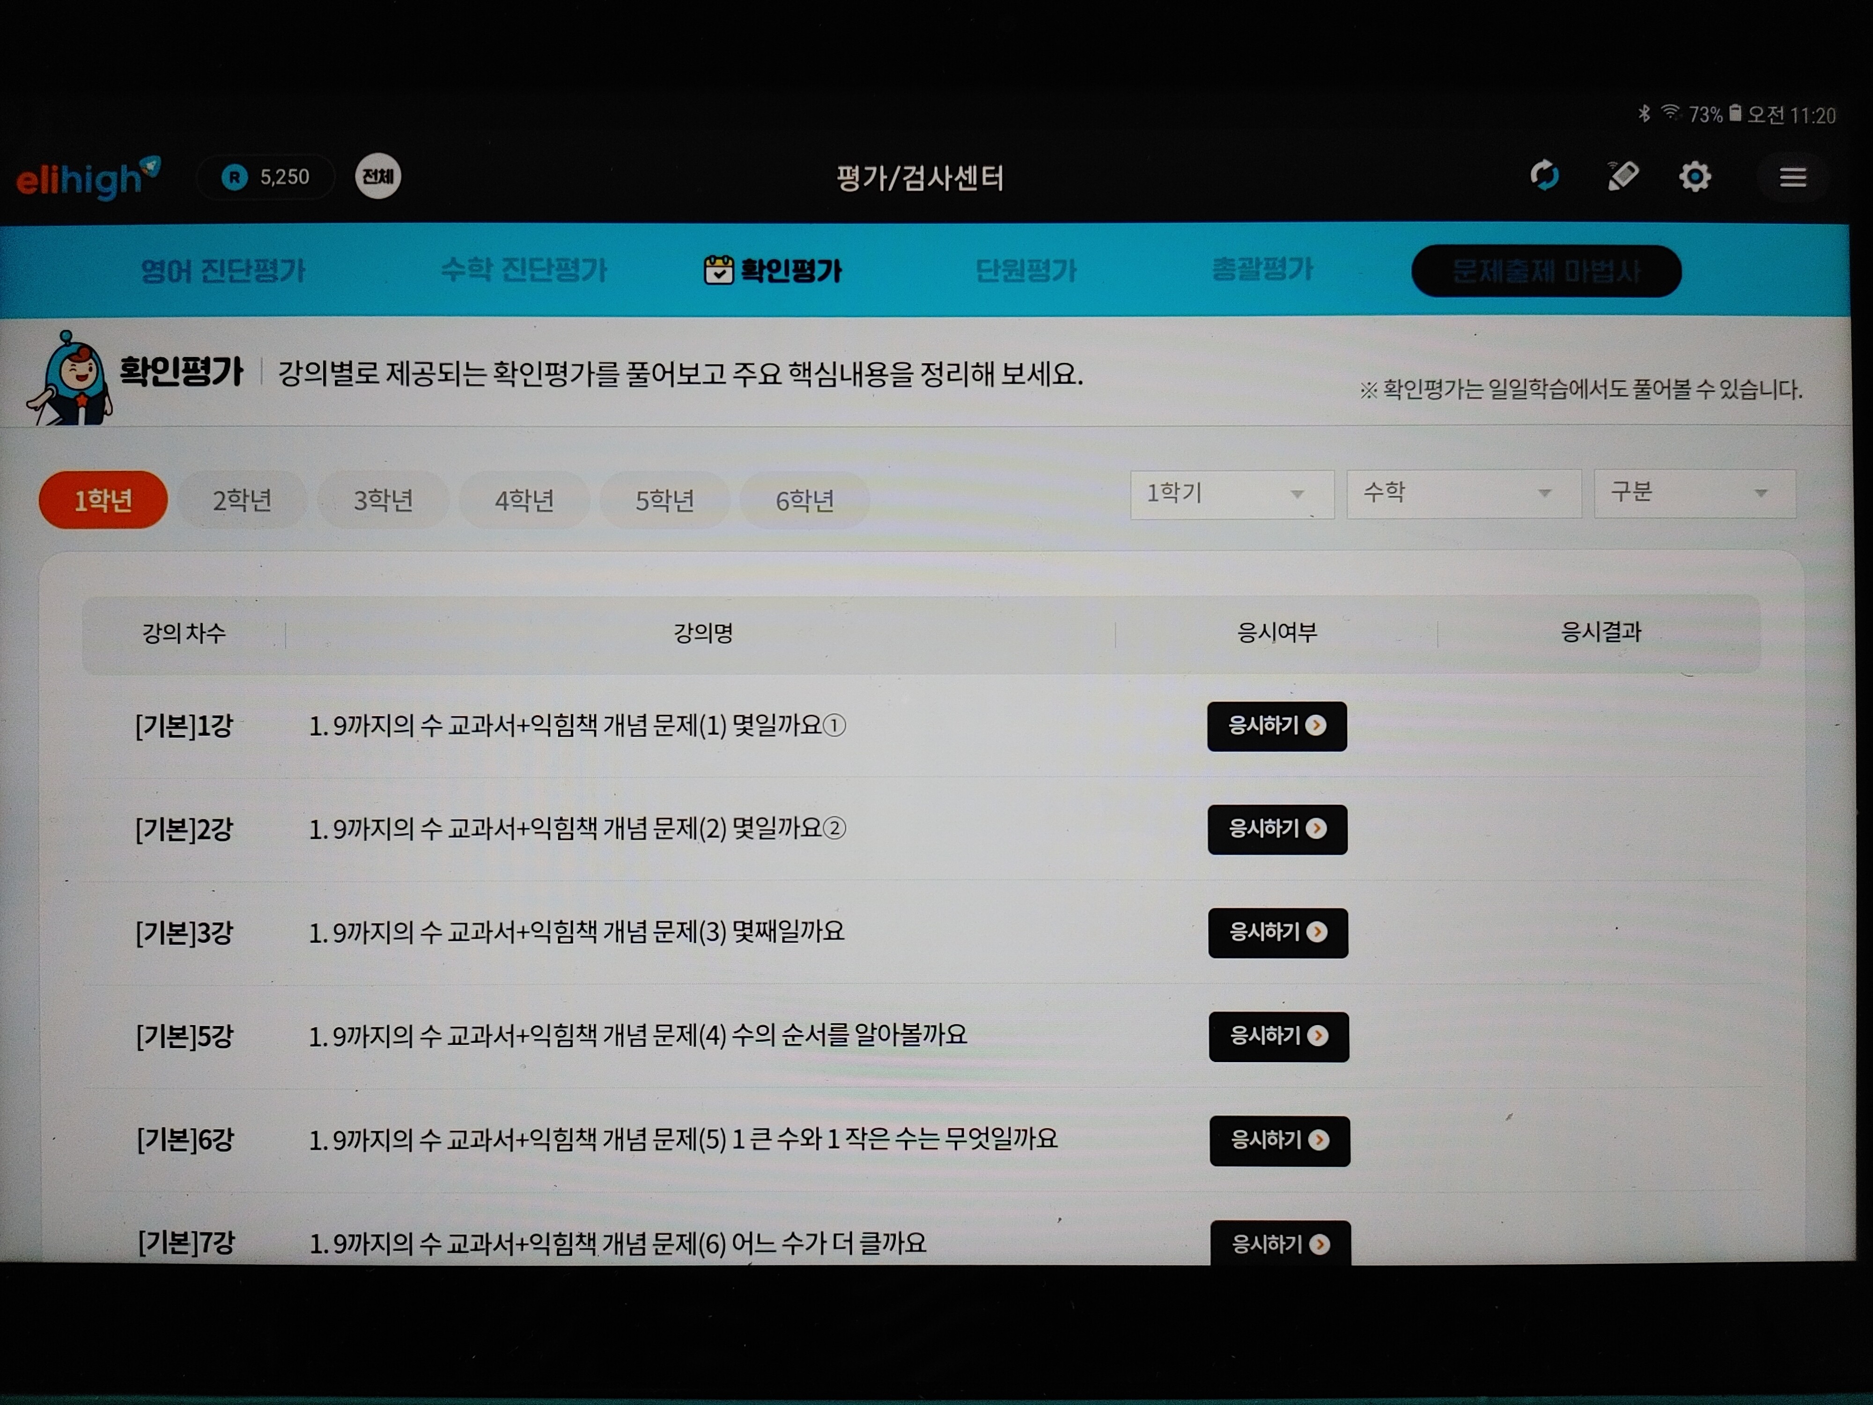This screenshot has width=1873, height=1405.
Task: Select 5학년 grade filter
Action: [x=665, y=501]
